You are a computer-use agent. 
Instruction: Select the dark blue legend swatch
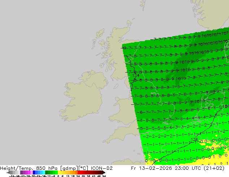(x=34, y=172)
